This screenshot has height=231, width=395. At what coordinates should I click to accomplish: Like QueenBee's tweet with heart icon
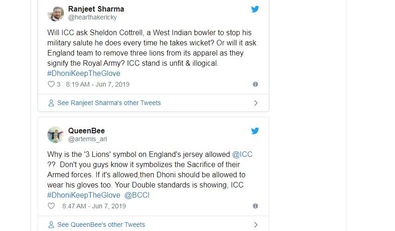51,206
